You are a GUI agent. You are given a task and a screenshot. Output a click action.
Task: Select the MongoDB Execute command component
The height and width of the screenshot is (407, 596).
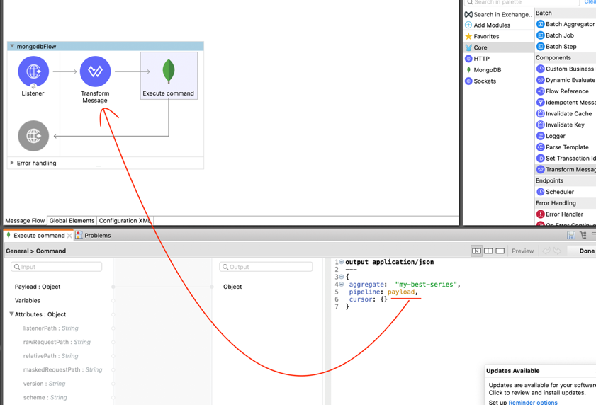pos(169,76)
